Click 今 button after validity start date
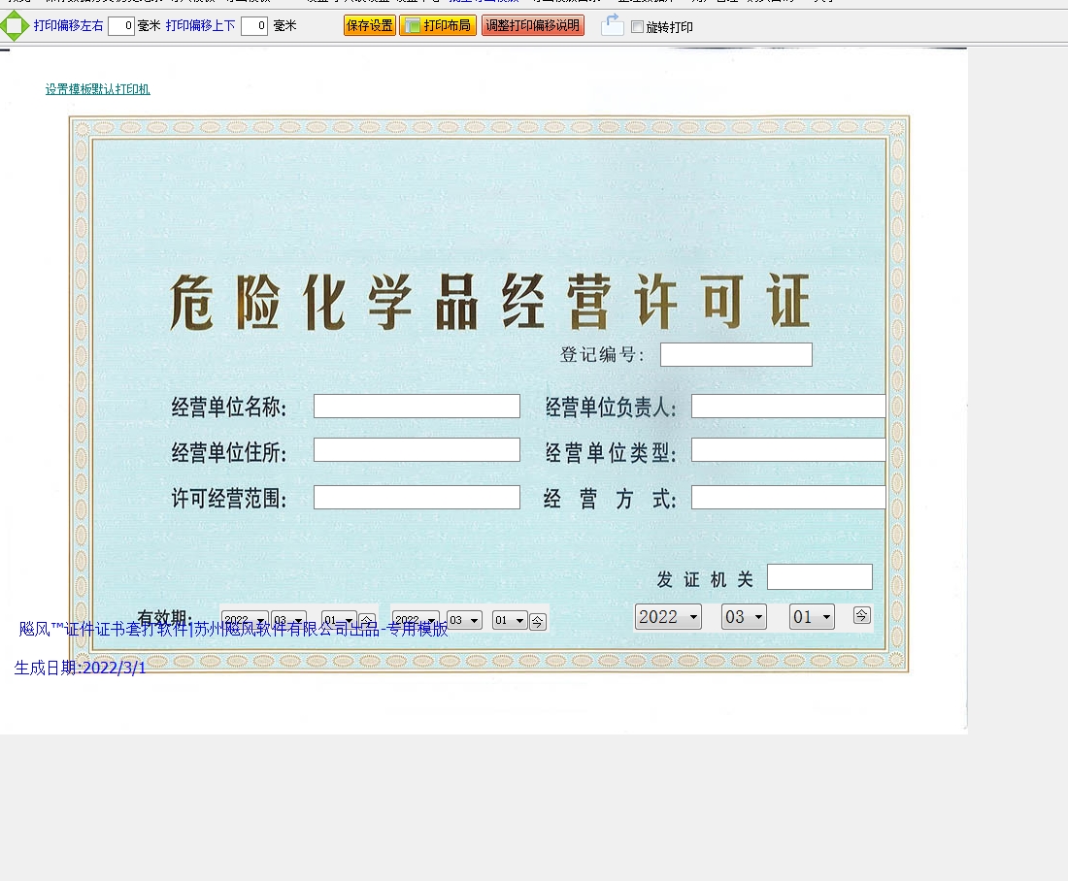The image size is (1068, 881). pos(367,621)
